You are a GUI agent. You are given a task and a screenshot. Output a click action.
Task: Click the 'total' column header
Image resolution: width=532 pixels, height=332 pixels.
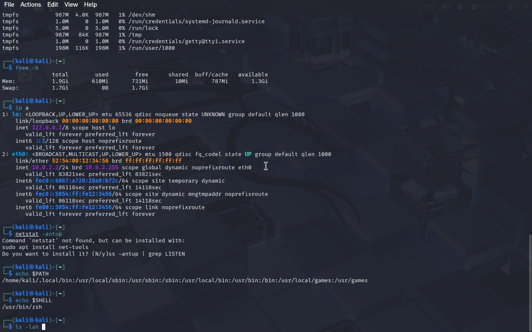click(x=60, y=75)
